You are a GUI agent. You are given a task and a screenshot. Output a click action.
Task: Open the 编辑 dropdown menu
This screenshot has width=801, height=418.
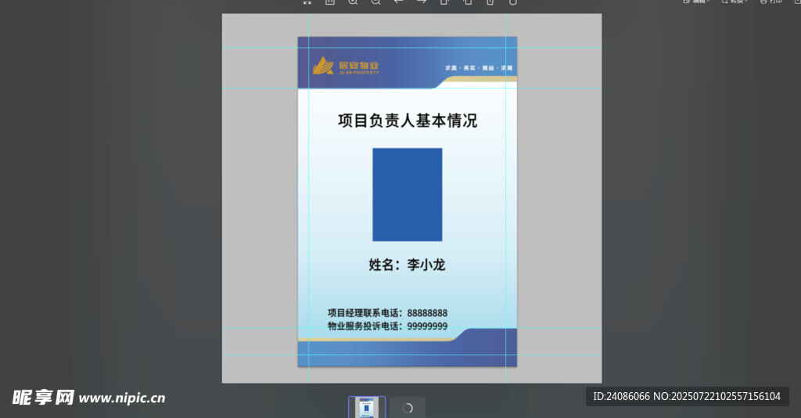tap(695, 2)
